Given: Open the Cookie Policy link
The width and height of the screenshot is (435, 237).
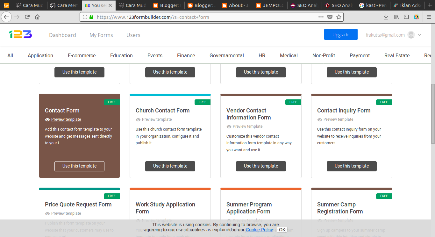Looking at the screenshot, I should [x=259, y=229].
